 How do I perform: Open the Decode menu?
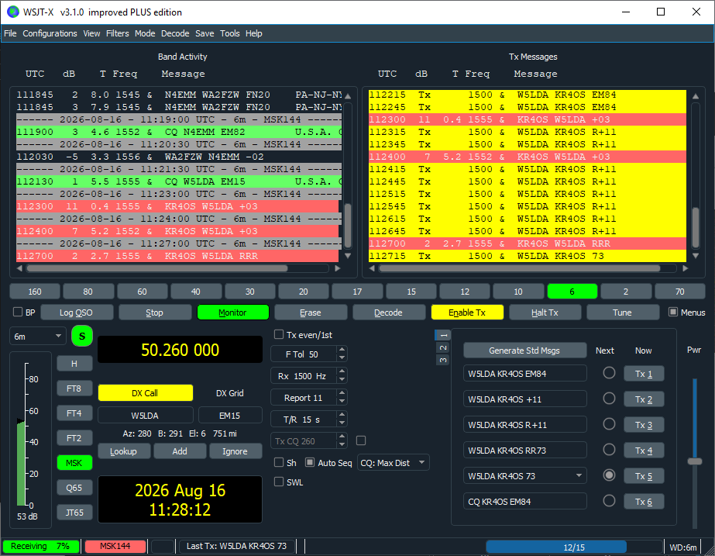pyautogui.click(x=175, y=33)
